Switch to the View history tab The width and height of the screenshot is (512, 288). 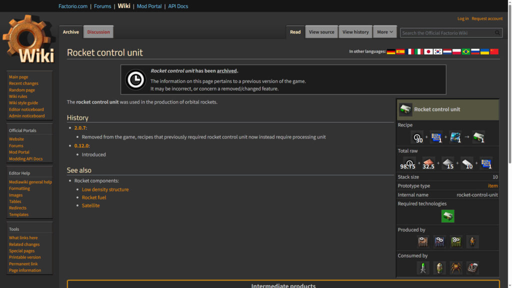(355, 32)
